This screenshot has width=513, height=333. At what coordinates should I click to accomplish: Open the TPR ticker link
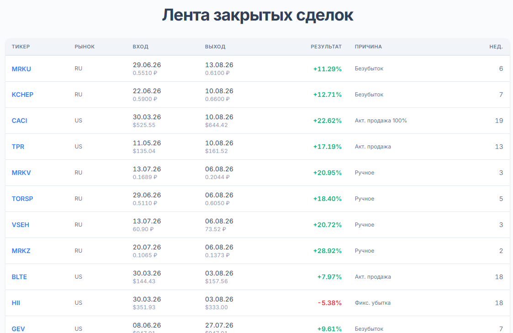pos(18,147)
